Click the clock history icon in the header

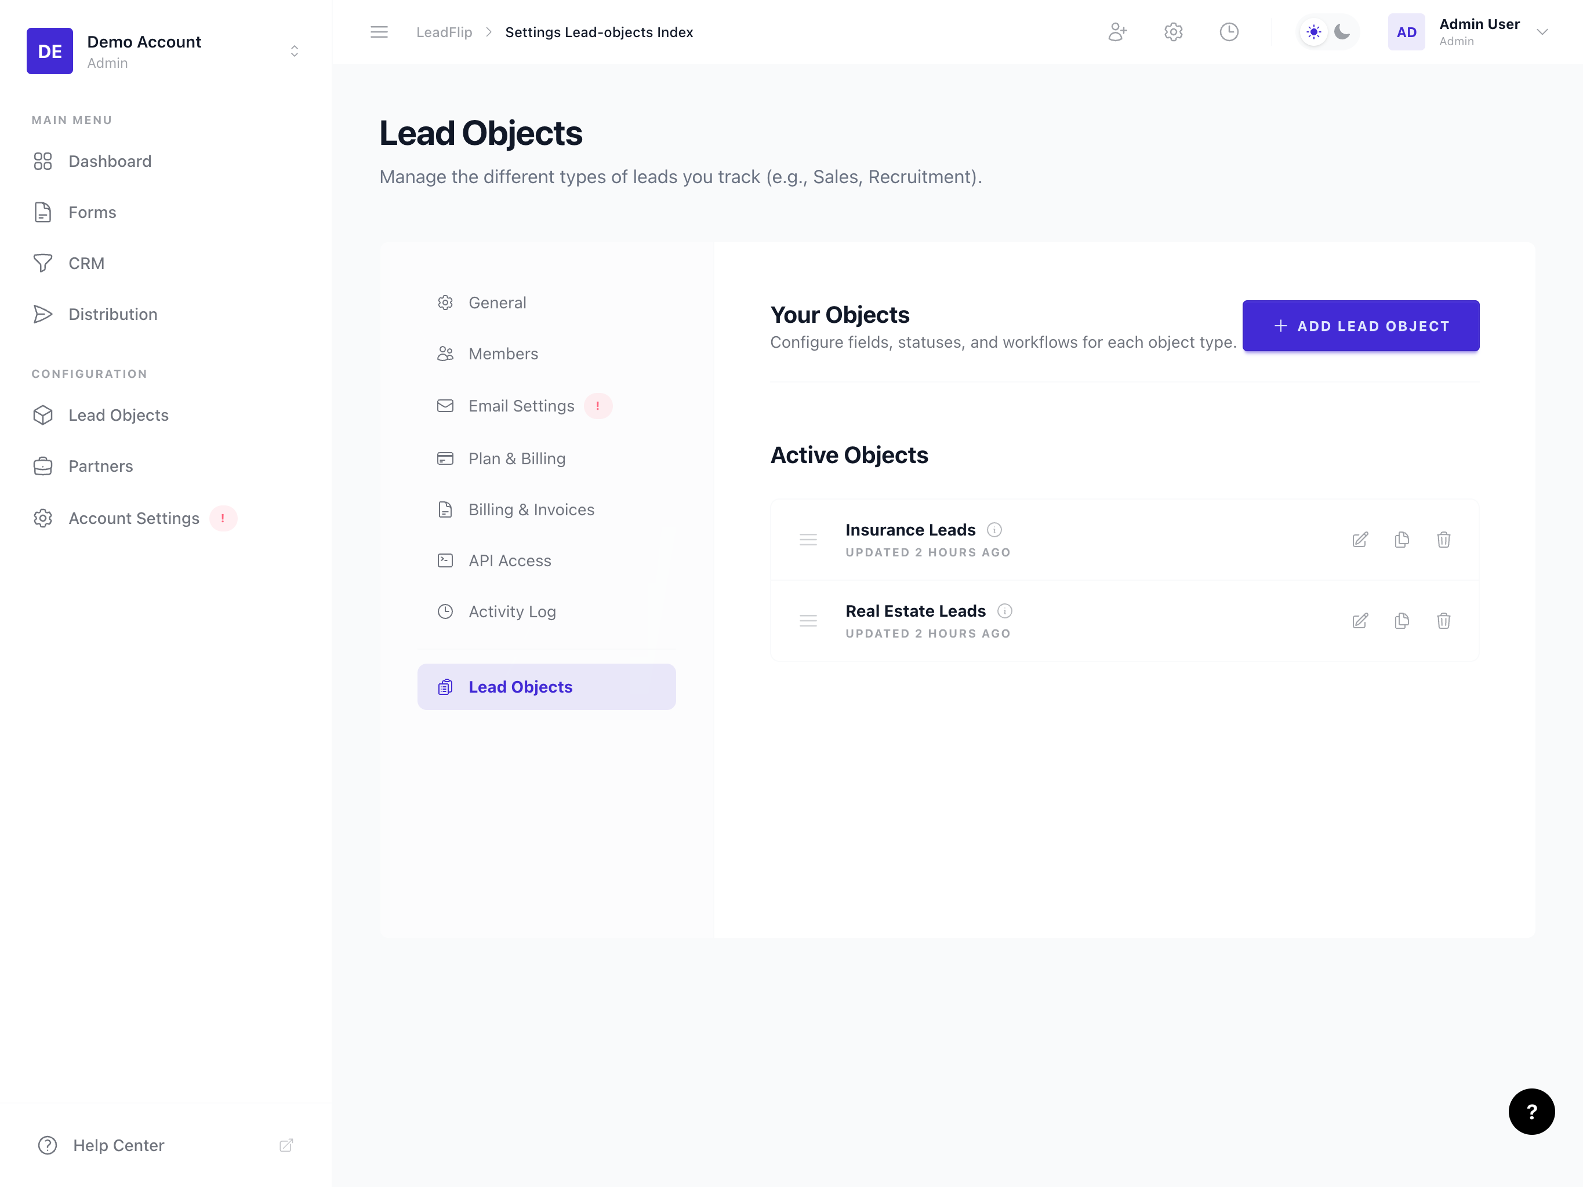click(x=1229, y=31)
